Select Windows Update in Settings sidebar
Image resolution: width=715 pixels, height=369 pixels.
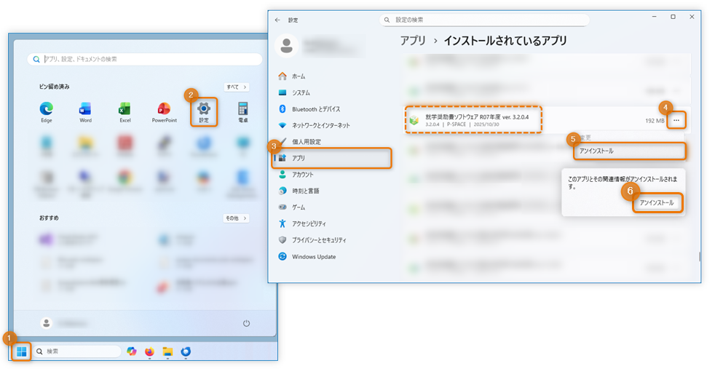[x=331, y=256]
